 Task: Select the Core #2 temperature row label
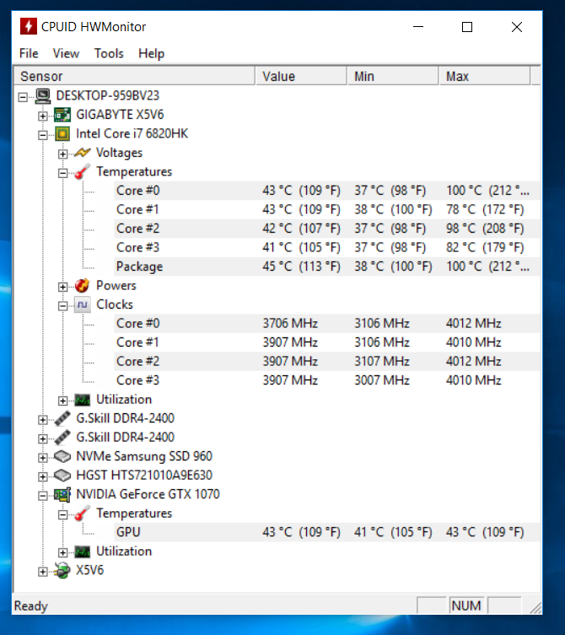(x=137, y=229)
